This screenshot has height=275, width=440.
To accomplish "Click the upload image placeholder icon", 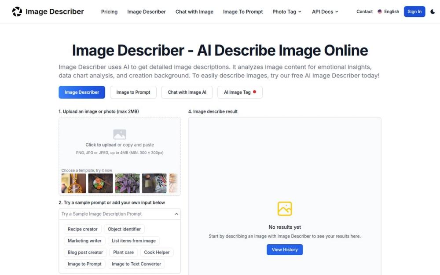I will [x=120, y=134].
